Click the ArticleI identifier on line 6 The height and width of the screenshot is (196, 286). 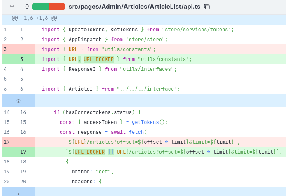click(x=81, y=89)
